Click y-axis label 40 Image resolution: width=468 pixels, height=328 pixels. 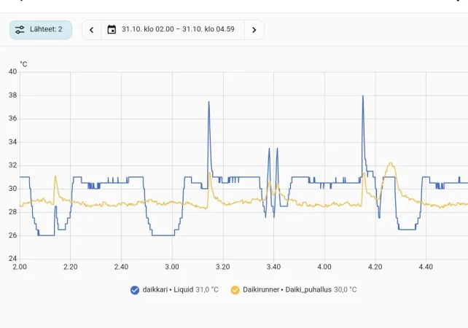(13, 71)
